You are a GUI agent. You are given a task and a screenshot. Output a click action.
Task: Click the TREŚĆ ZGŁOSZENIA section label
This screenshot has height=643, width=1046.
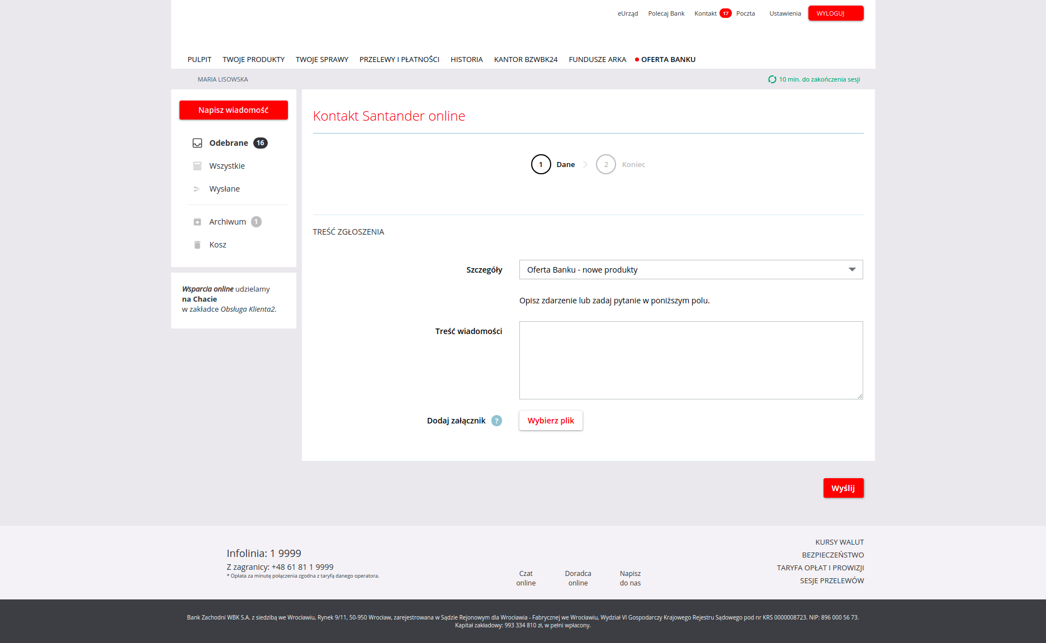tap(348, 232)
